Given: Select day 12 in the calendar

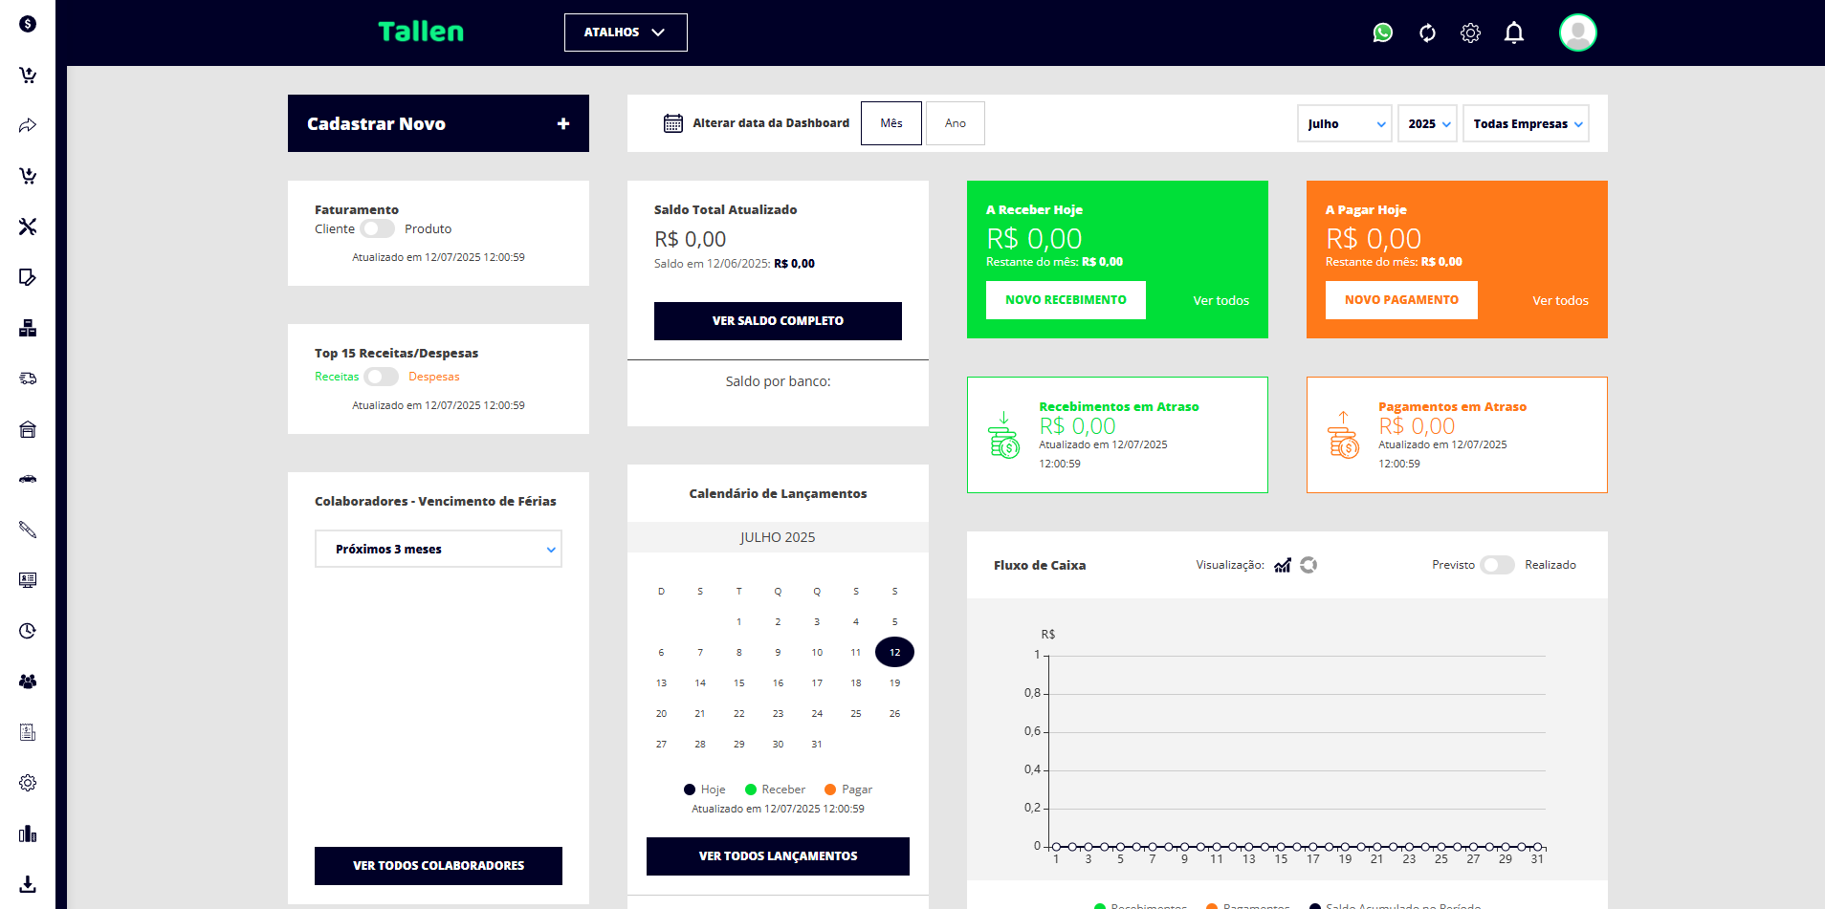Looking at the screenshot, I should coord(894,652).
